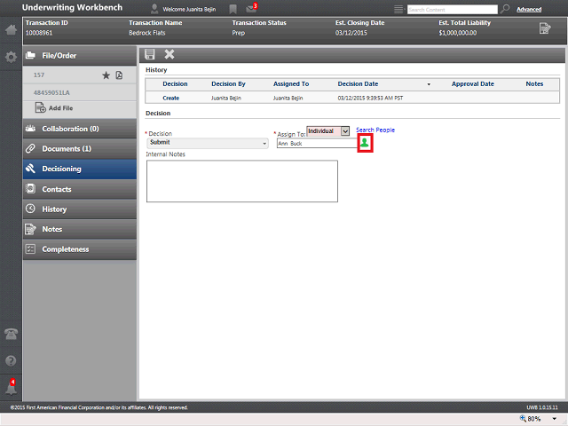The width and height of the screenshot is (568, 426).
Task: Click Juanita Bejin in Decision By column
Action: coord(226,99)
